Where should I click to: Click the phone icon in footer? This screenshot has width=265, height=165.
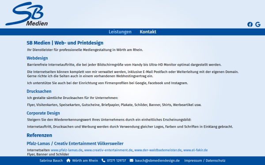pyautogui.click(x=103, y=161)
